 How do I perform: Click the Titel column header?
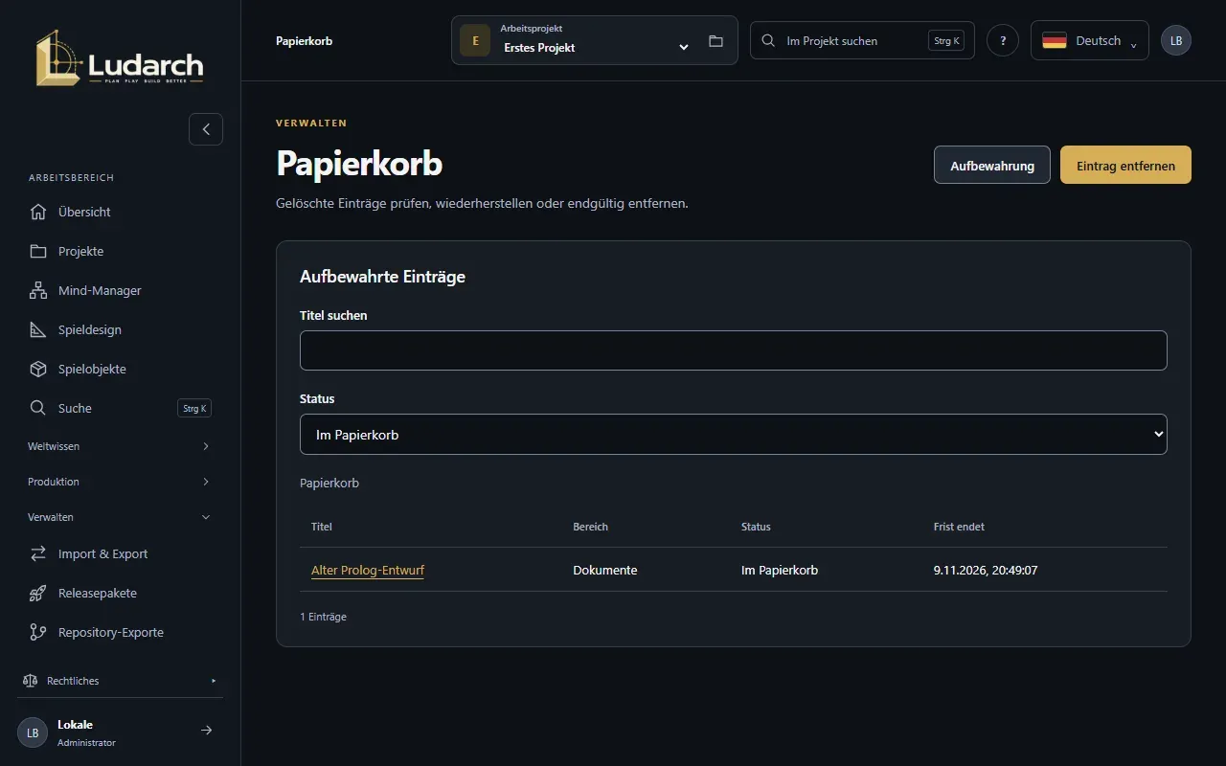coord(322,527)
